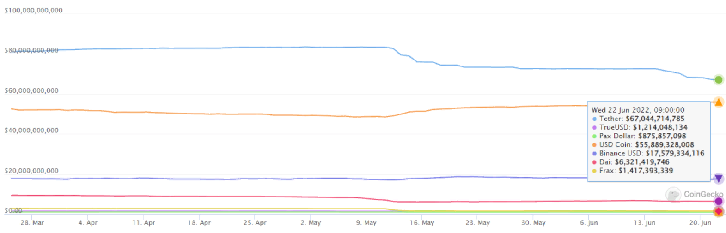Click the blue Tether dot in the tooltip
This screenshot has width=726, height=233.
(x=594, y=119)
